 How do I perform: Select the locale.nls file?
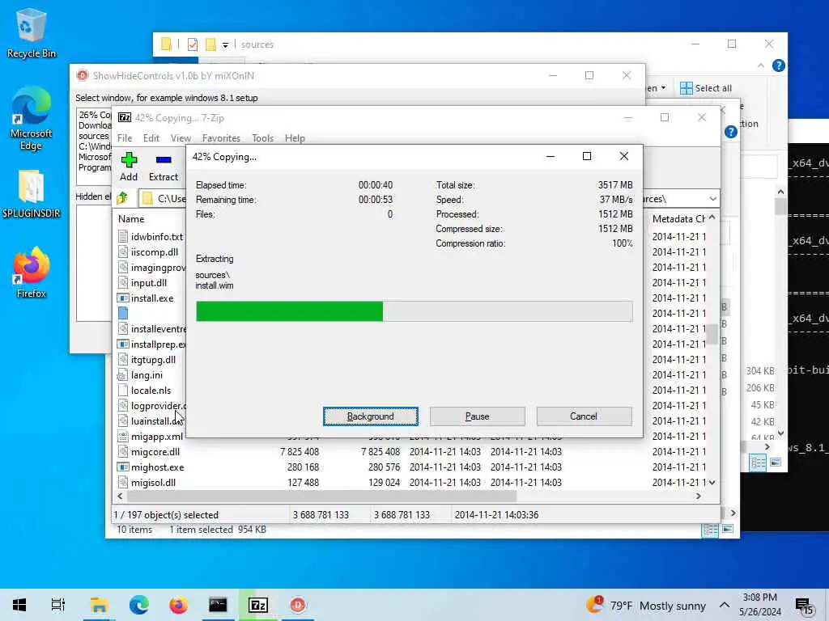point(151,391)
